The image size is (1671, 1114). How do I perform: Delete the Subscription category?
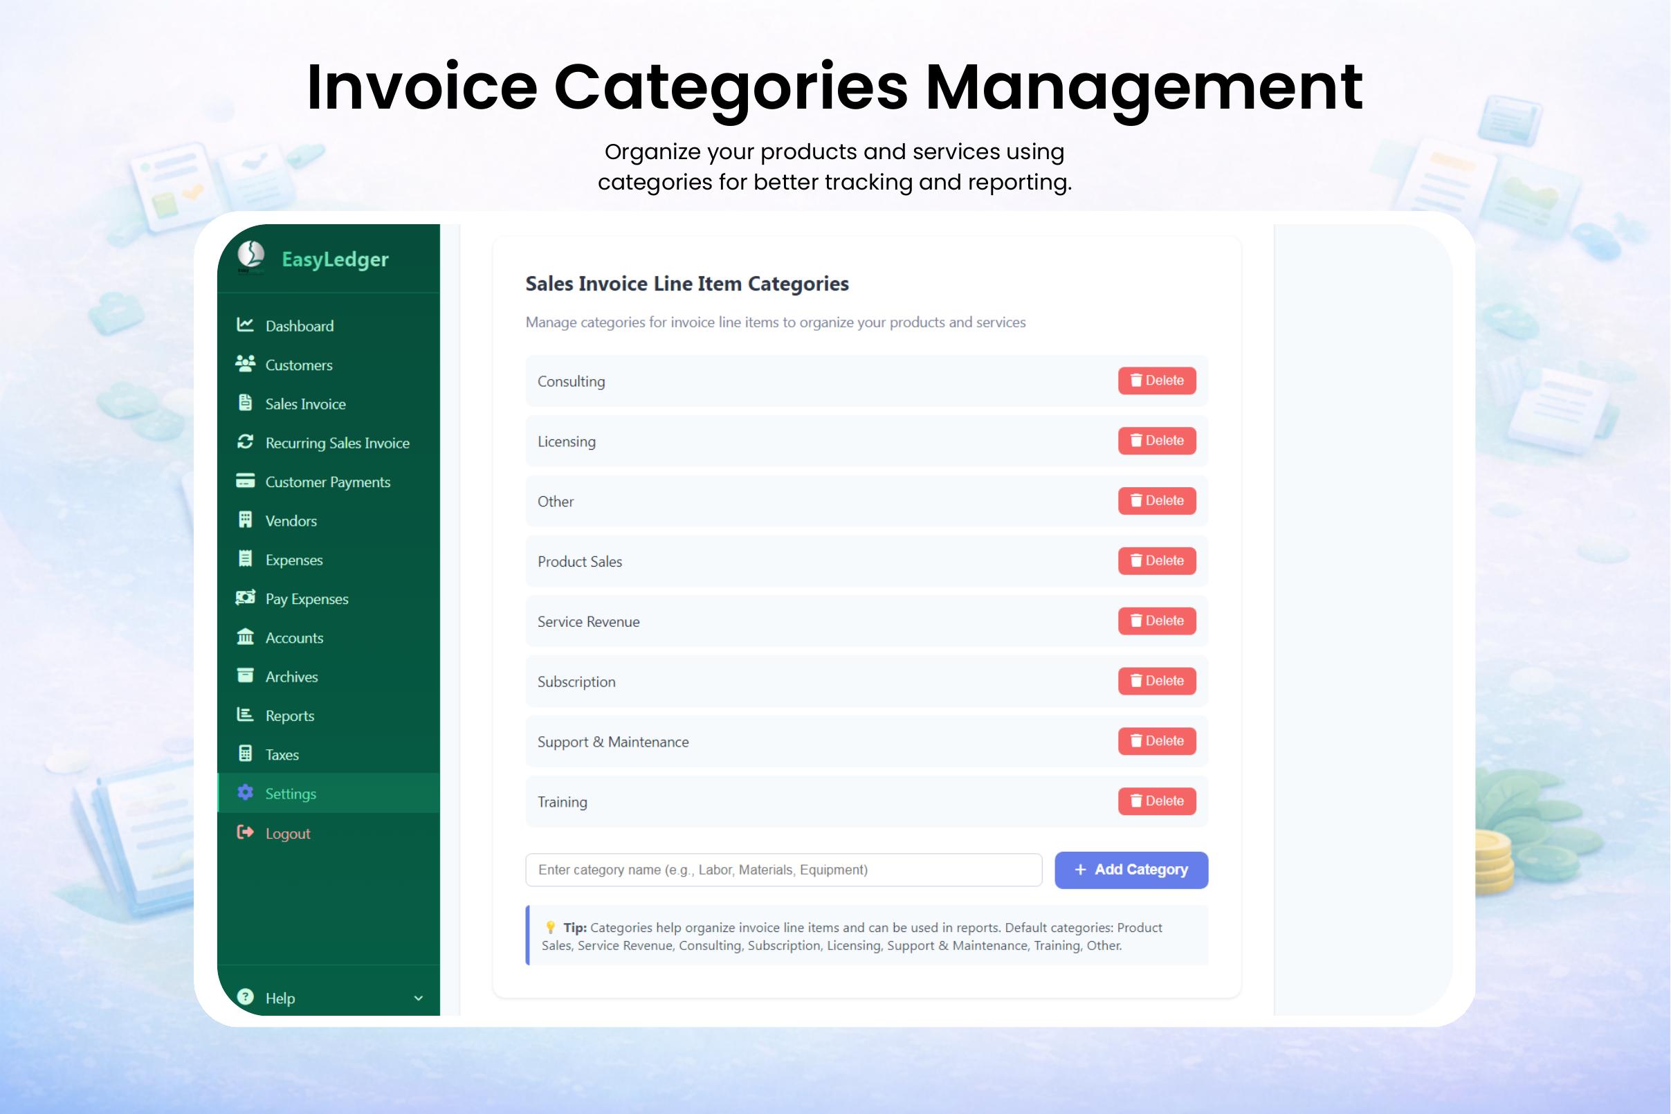click(1157, 681)
